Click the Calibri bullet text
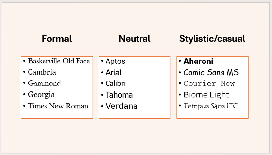 [115, 84]
